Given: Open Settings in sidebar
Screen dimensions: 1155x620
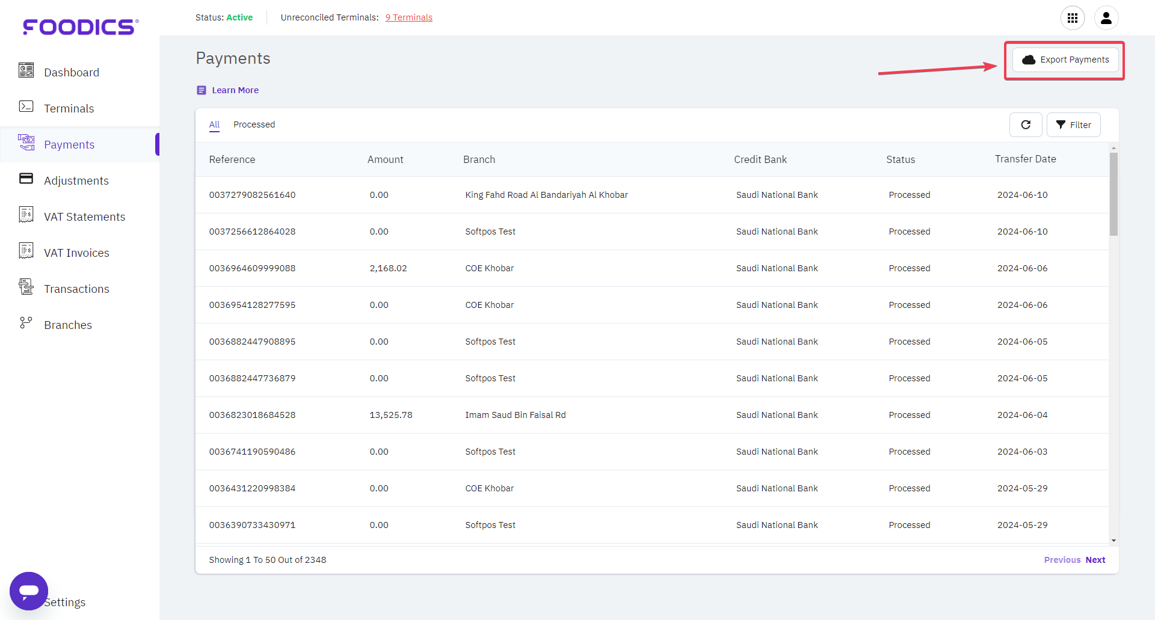Looking at the screenshot, I should (x=65, y=602).
